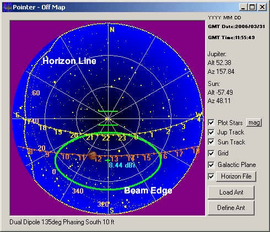Click the app icon in title bar
270x232 pixels.
pos(8,7)
